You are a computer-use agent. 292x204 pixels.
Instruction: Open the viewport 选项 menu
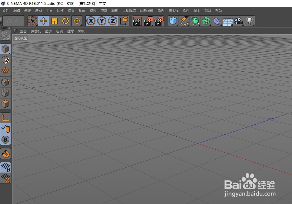pyautogui.click(x=59, y=31)
